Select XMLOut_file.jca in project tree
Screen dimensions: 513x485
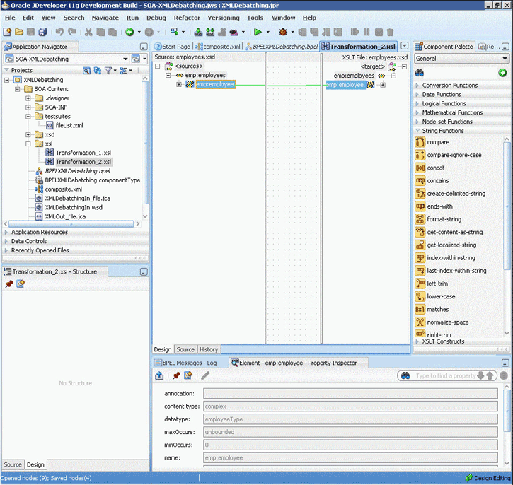click(65, 216)
